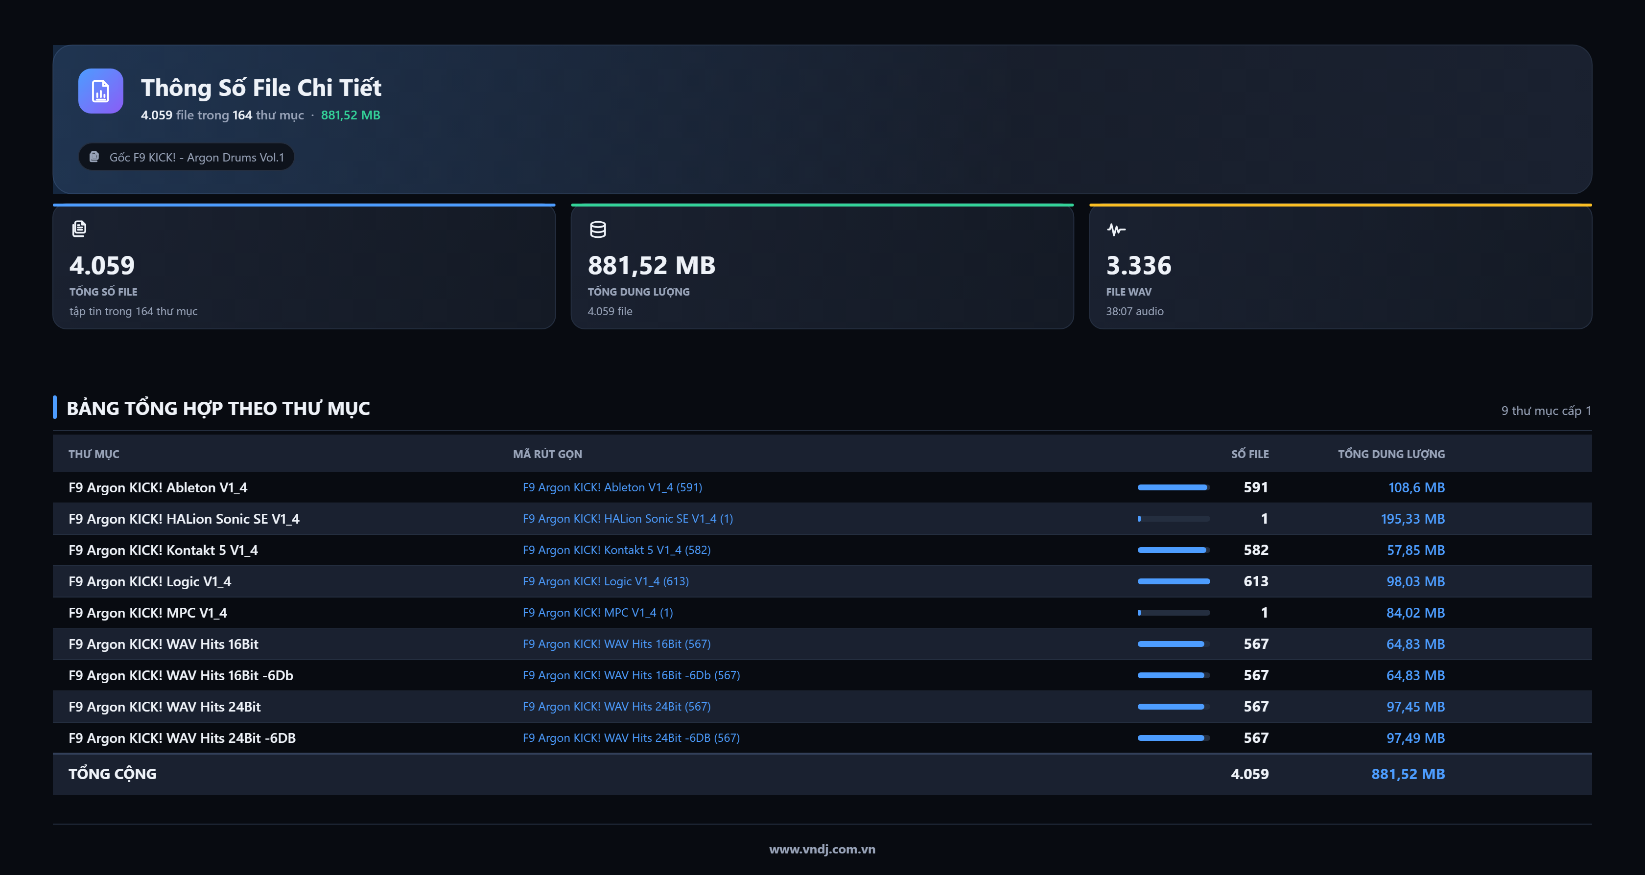Click the progress bar in the Ableton V1_4 row

[1173, 487]
